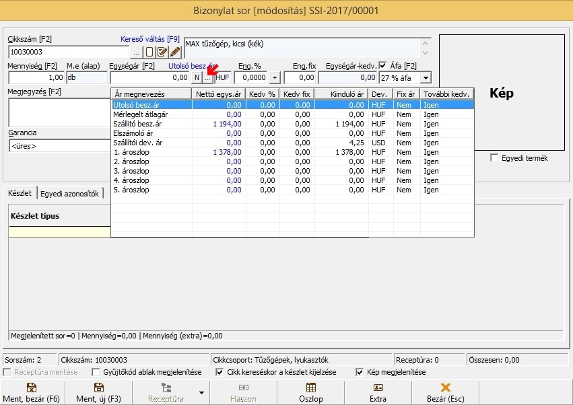
Task: Toggle the Áfa [F2] checkbox
Action: click(x=383, y=65)
